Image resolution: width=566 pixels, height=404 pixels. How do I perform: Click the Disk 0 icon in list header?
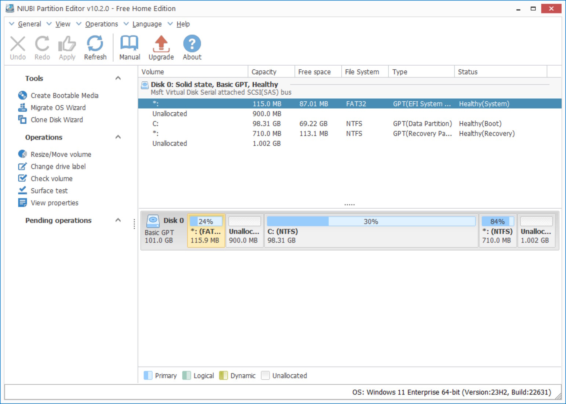[145, 85]
